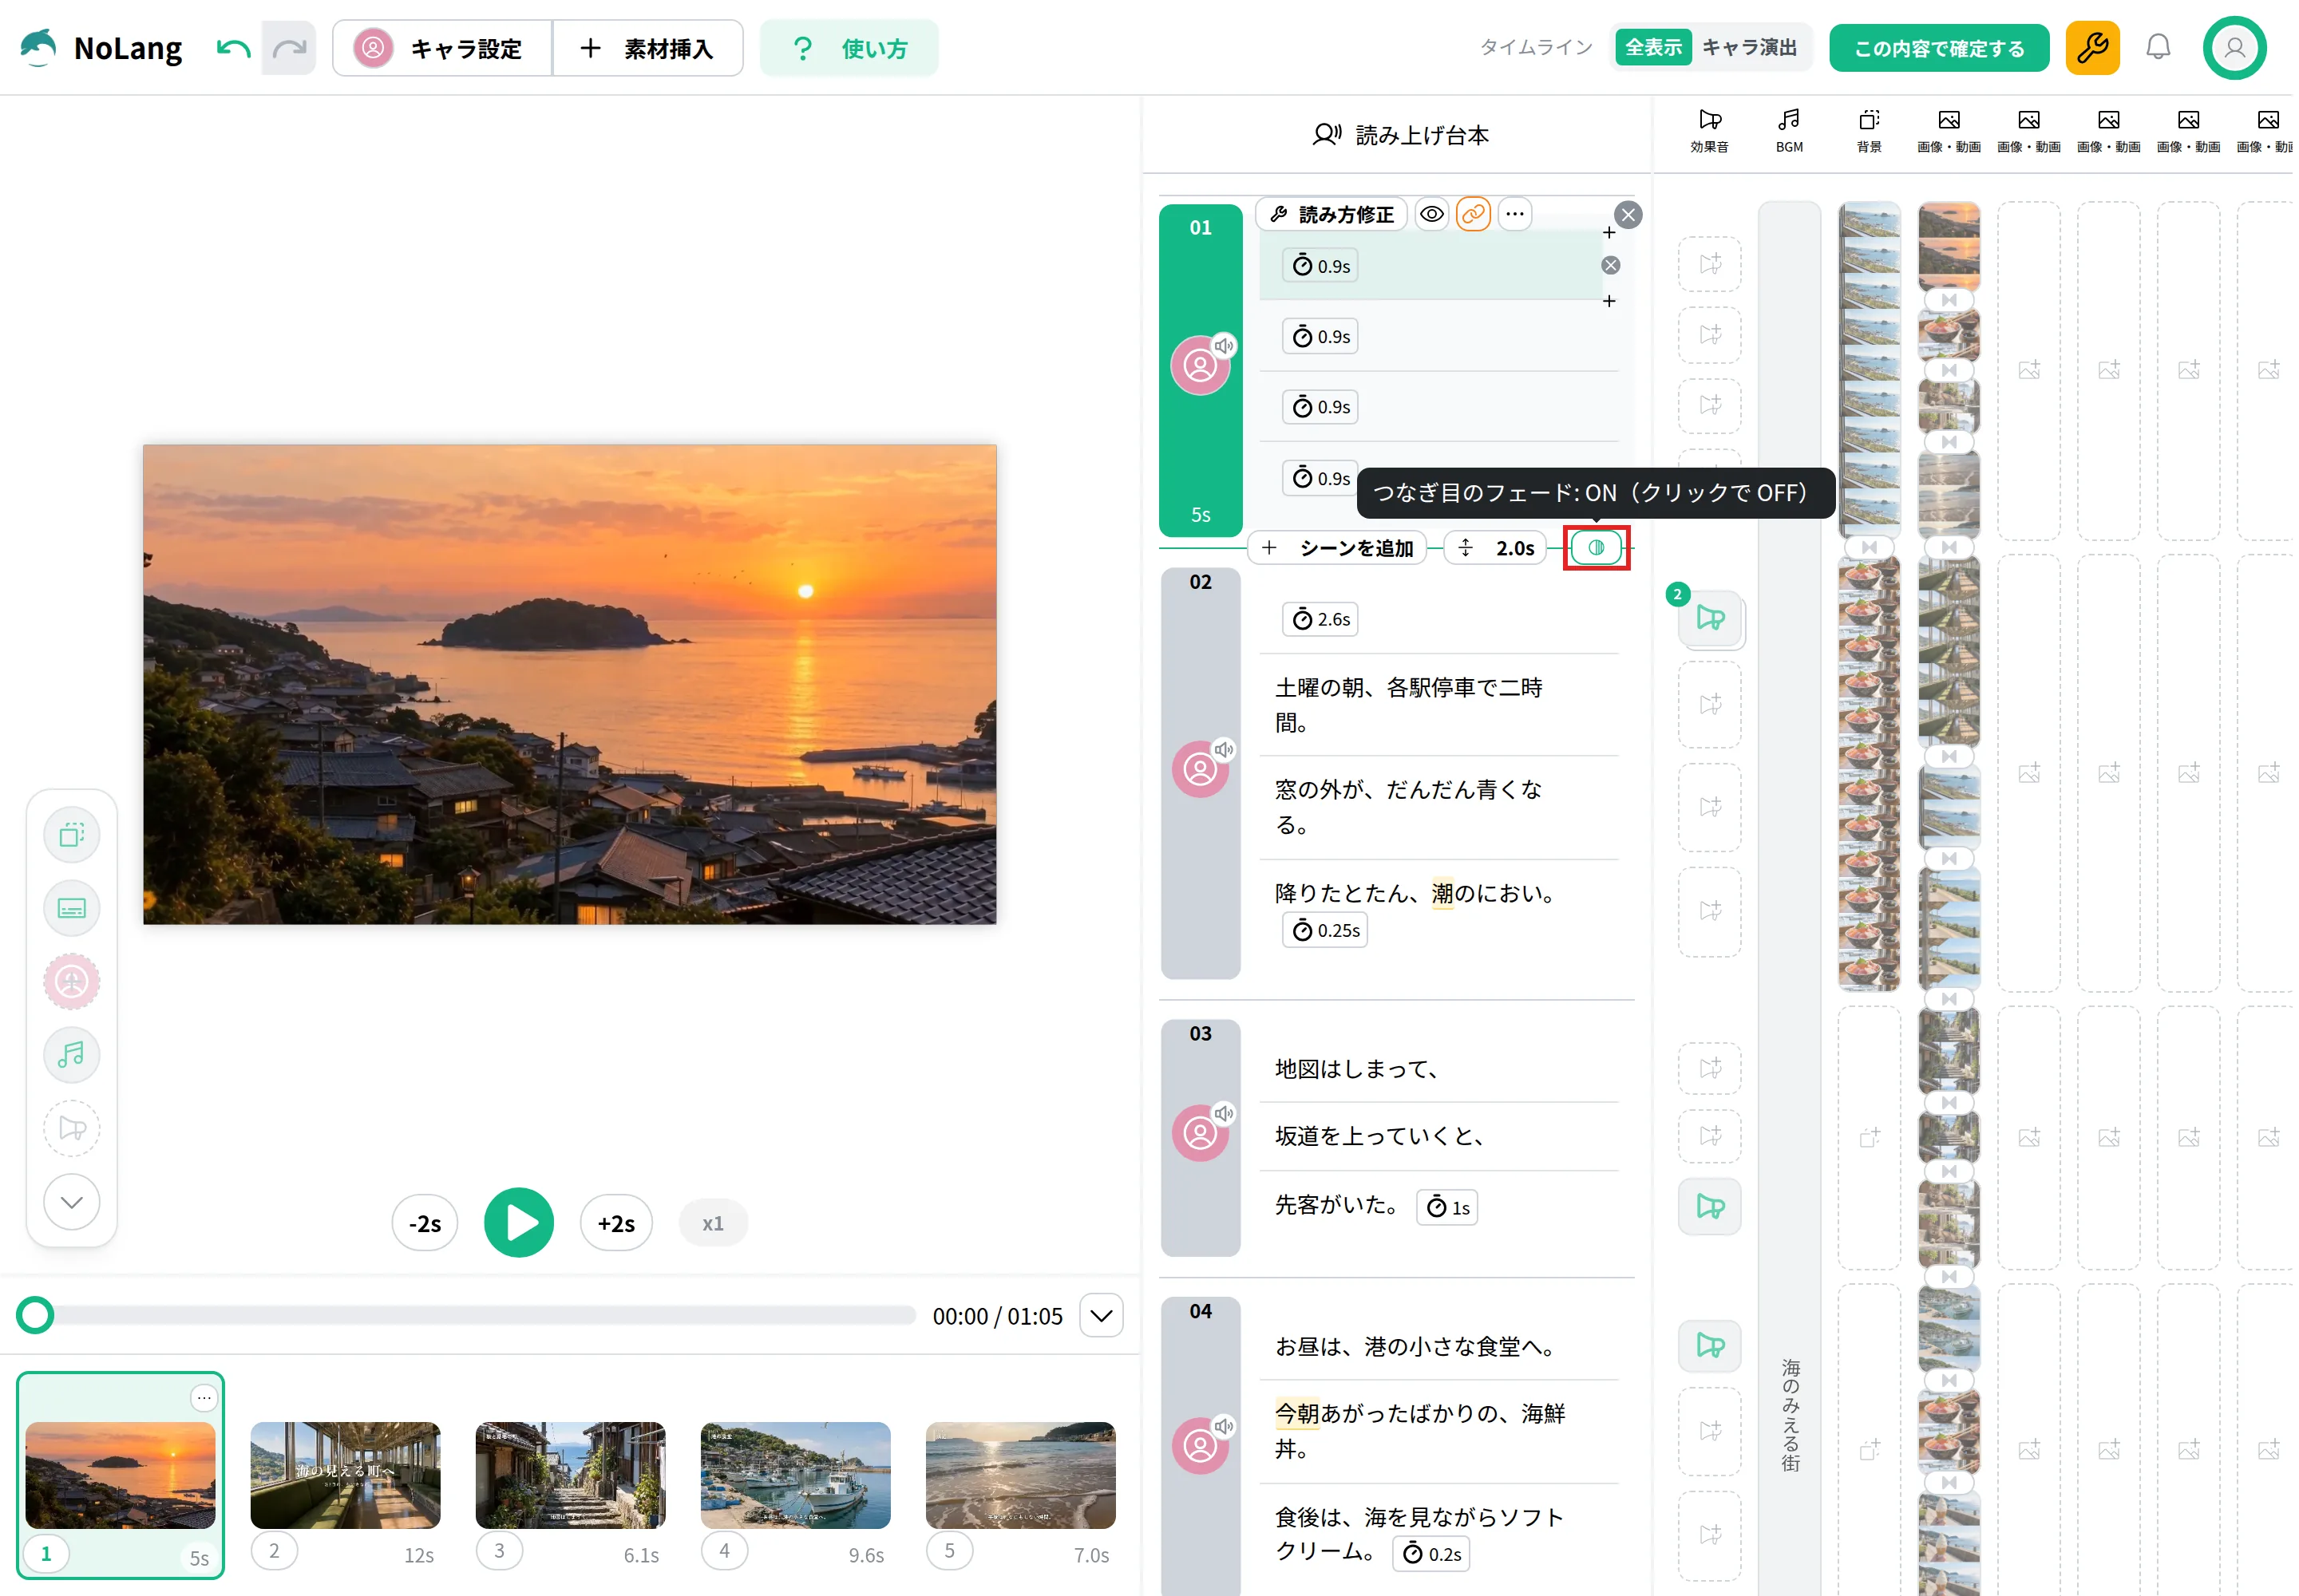Toggle speaker icon on scene 03 character
The image size is (2299, 1596).
pos(1224,1114)
